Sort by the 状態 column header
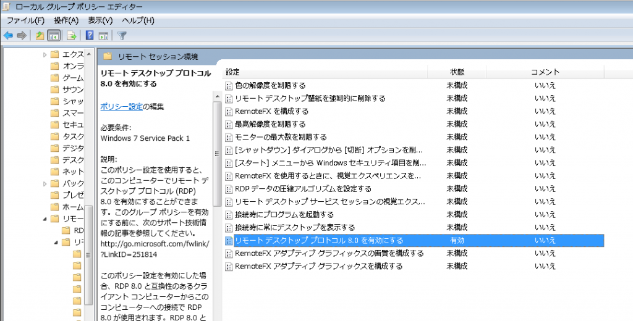This screenshot has width=633, height=321. (x=457, y=72)
